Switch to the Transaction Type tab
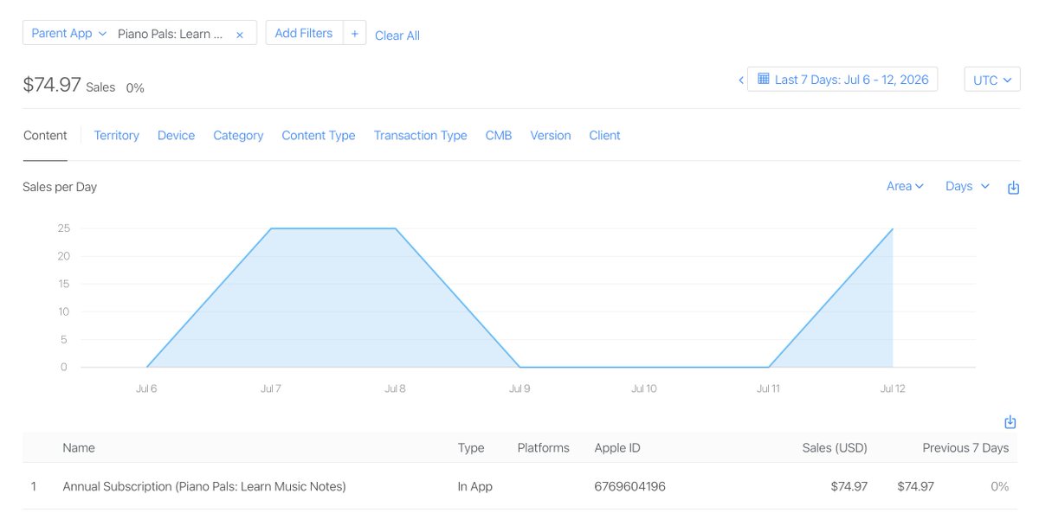This screenshot has height=526, width=1039. (421, 135)
